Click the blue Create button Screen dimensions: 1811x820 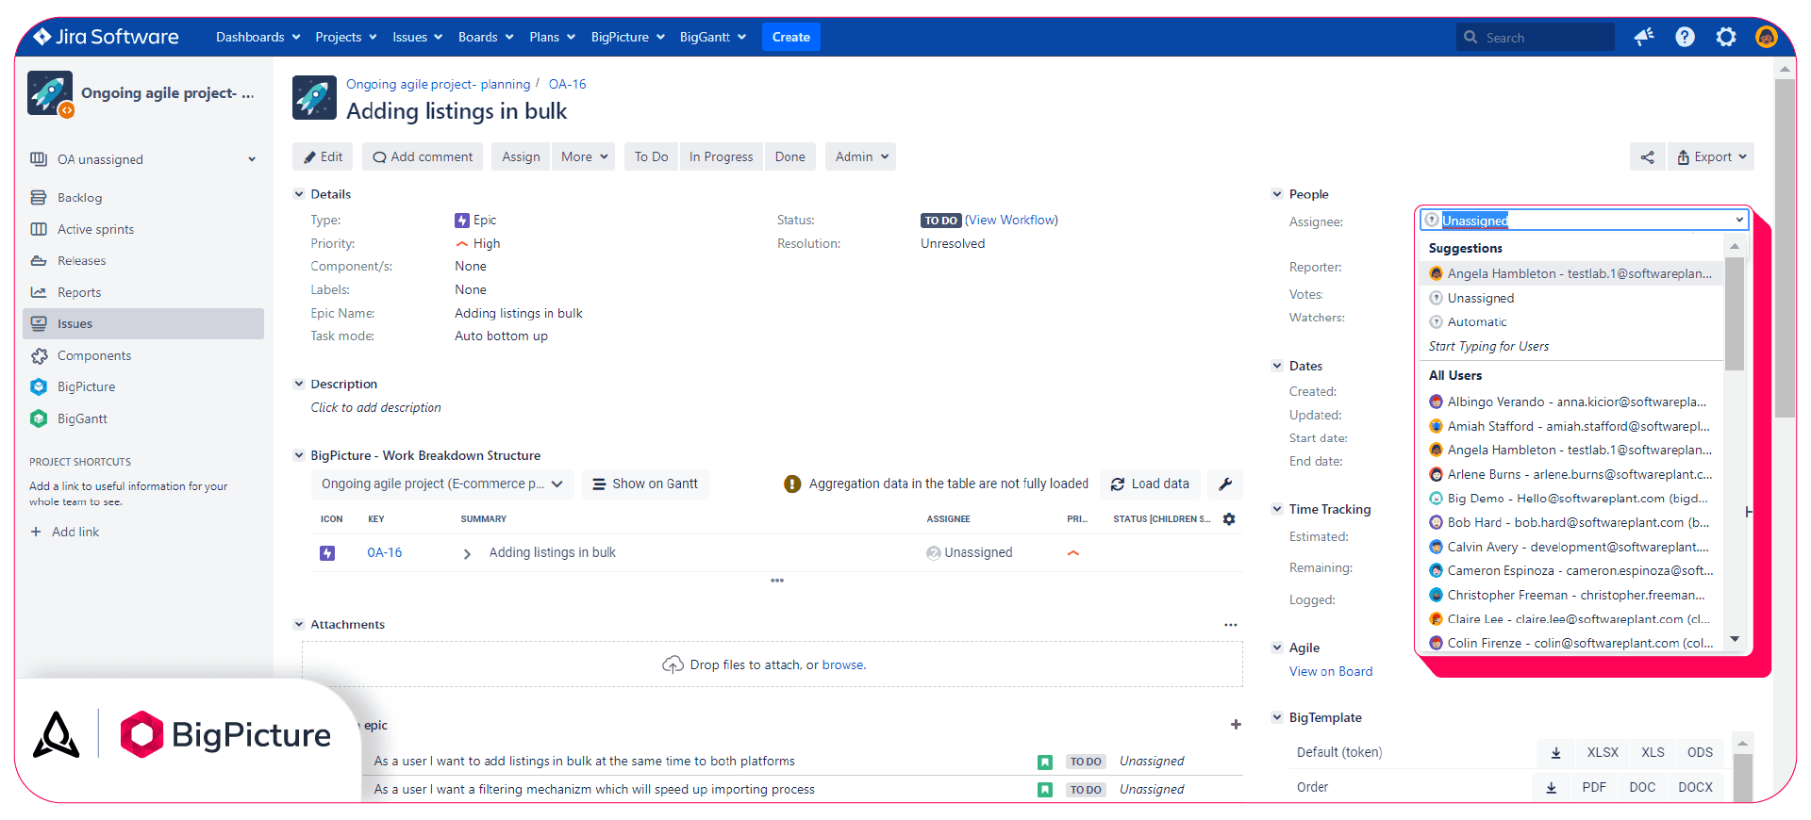coord(790,37)
